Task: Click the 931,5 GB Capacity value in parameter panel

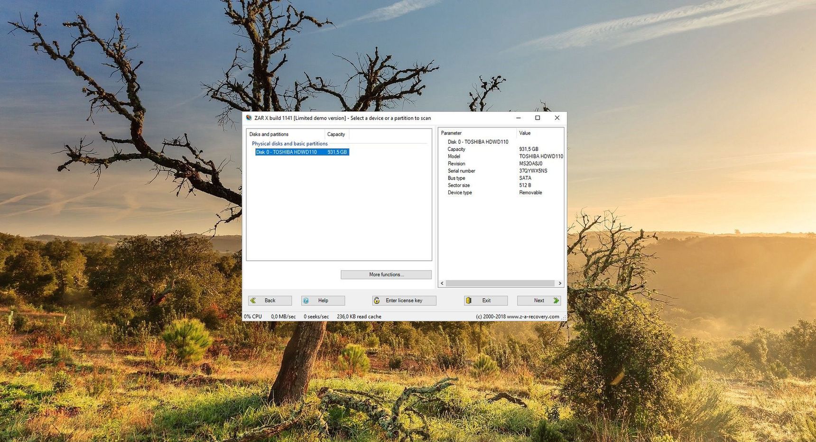Action: 529,149
